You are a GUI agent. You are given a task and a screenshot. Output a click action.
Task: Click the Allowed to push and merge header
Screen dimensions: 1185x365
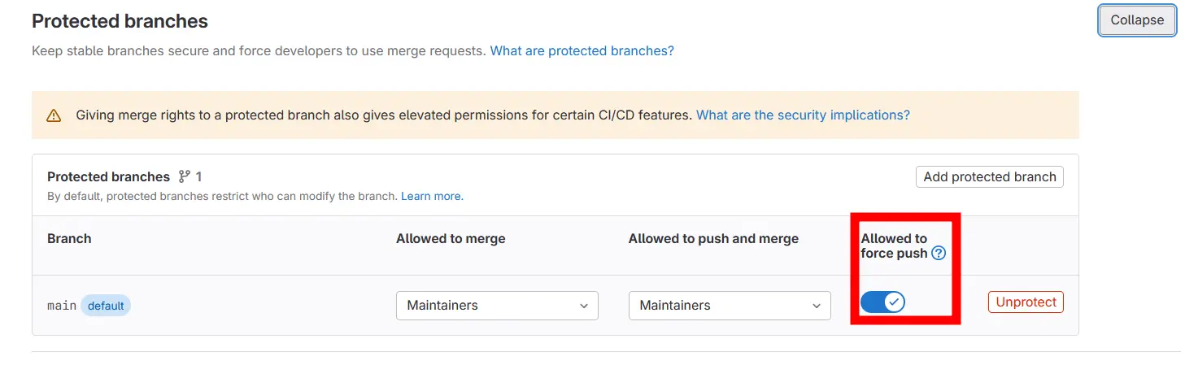[x=713, y=239]
